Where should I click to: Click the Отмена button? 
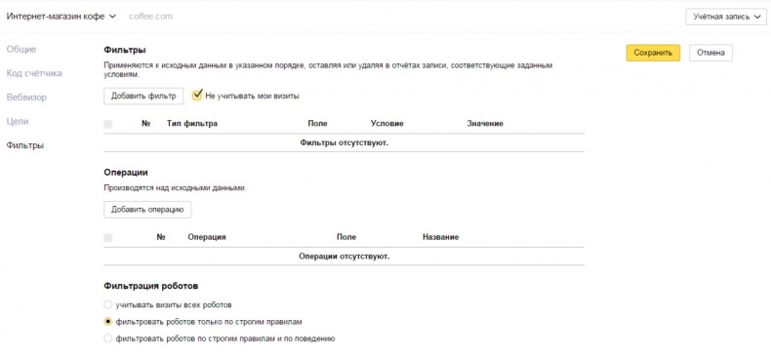pos(710,53)
